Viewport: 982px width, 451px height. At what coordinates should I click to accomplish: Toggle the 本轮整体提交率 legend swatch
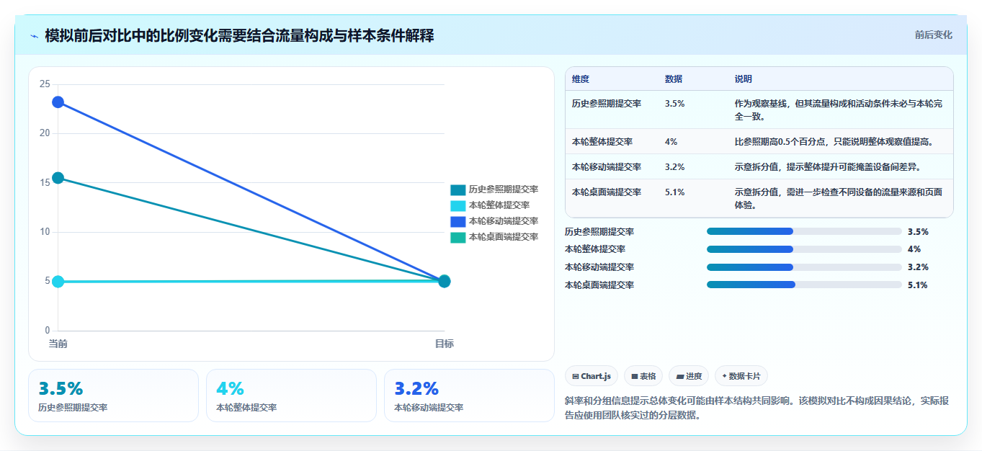[x=457, y=205]
